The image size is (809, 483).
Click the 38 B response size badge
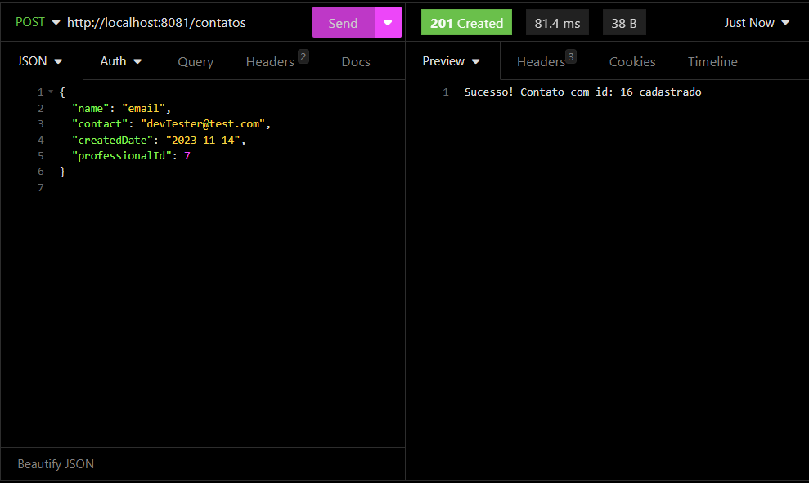pos(624,22)
